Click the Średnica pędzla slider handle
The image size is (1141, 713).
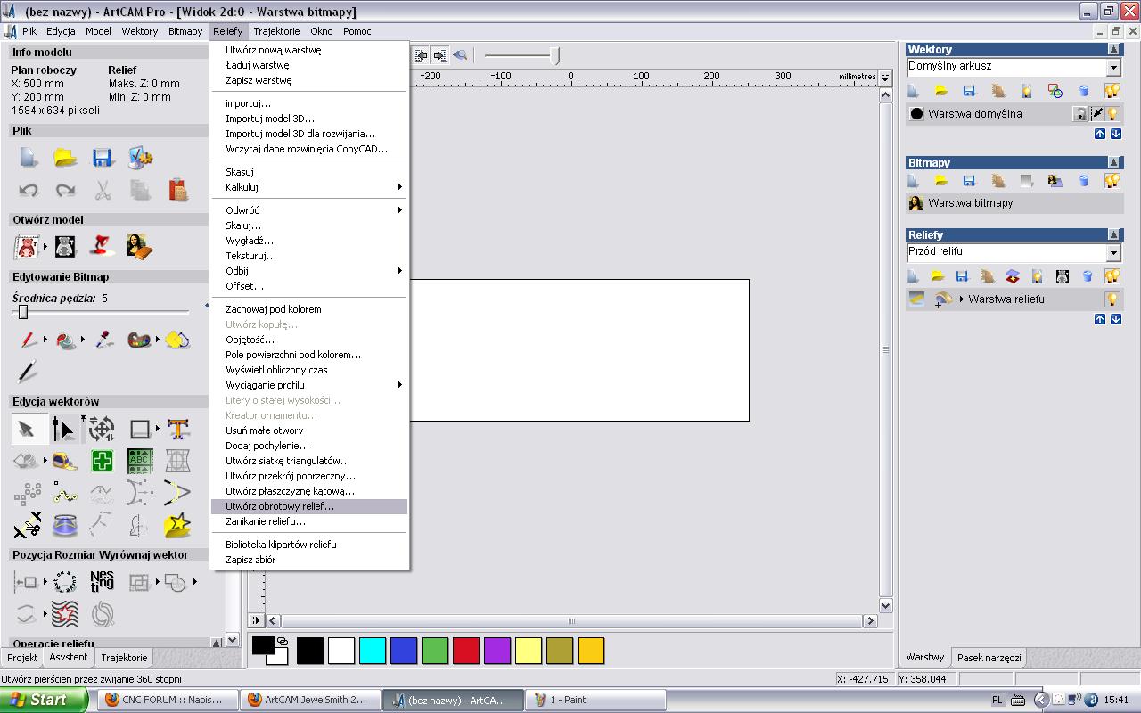[x=23, y=312]
